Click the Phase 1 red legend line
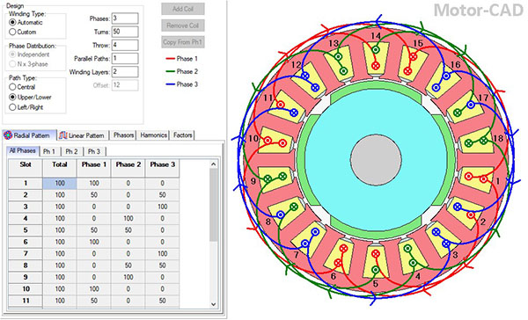This screenshot has height=320, width=528. pyautogui.click(x=170, y=59)
